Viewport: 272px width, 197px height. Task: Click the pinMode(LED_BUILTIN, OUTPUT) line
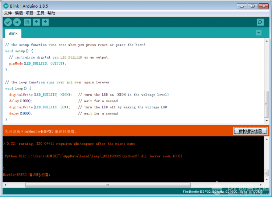pos(37,63)
